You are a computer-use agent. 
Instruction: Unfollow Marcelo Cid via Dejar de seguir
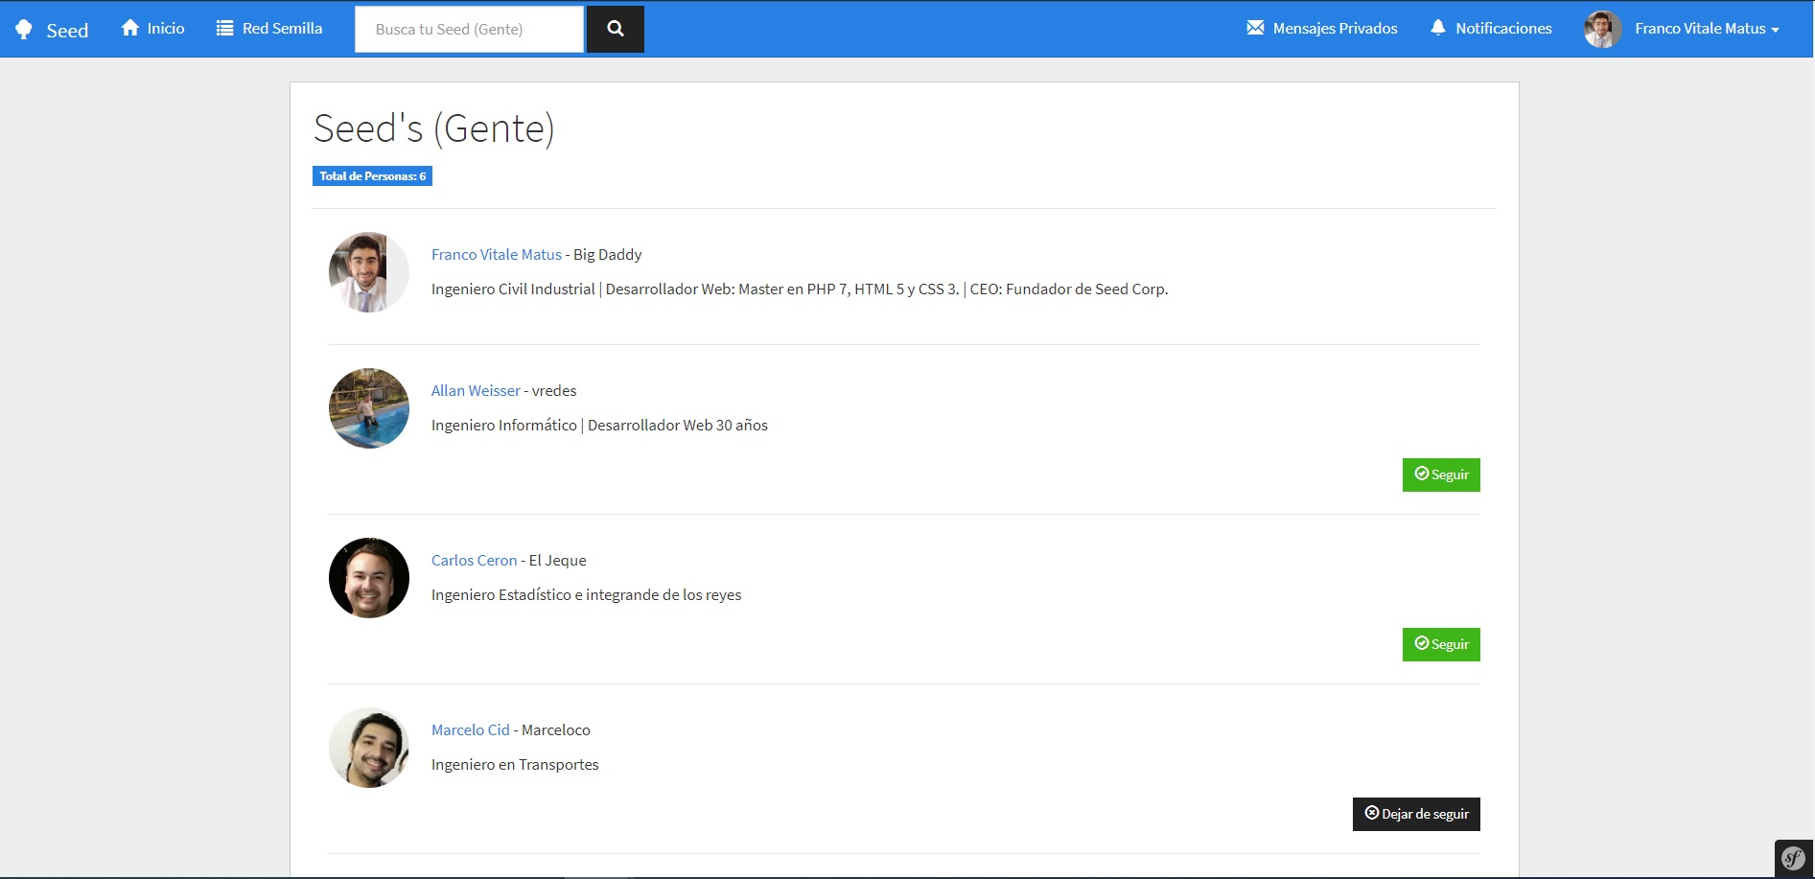[x=1415, y=813]
